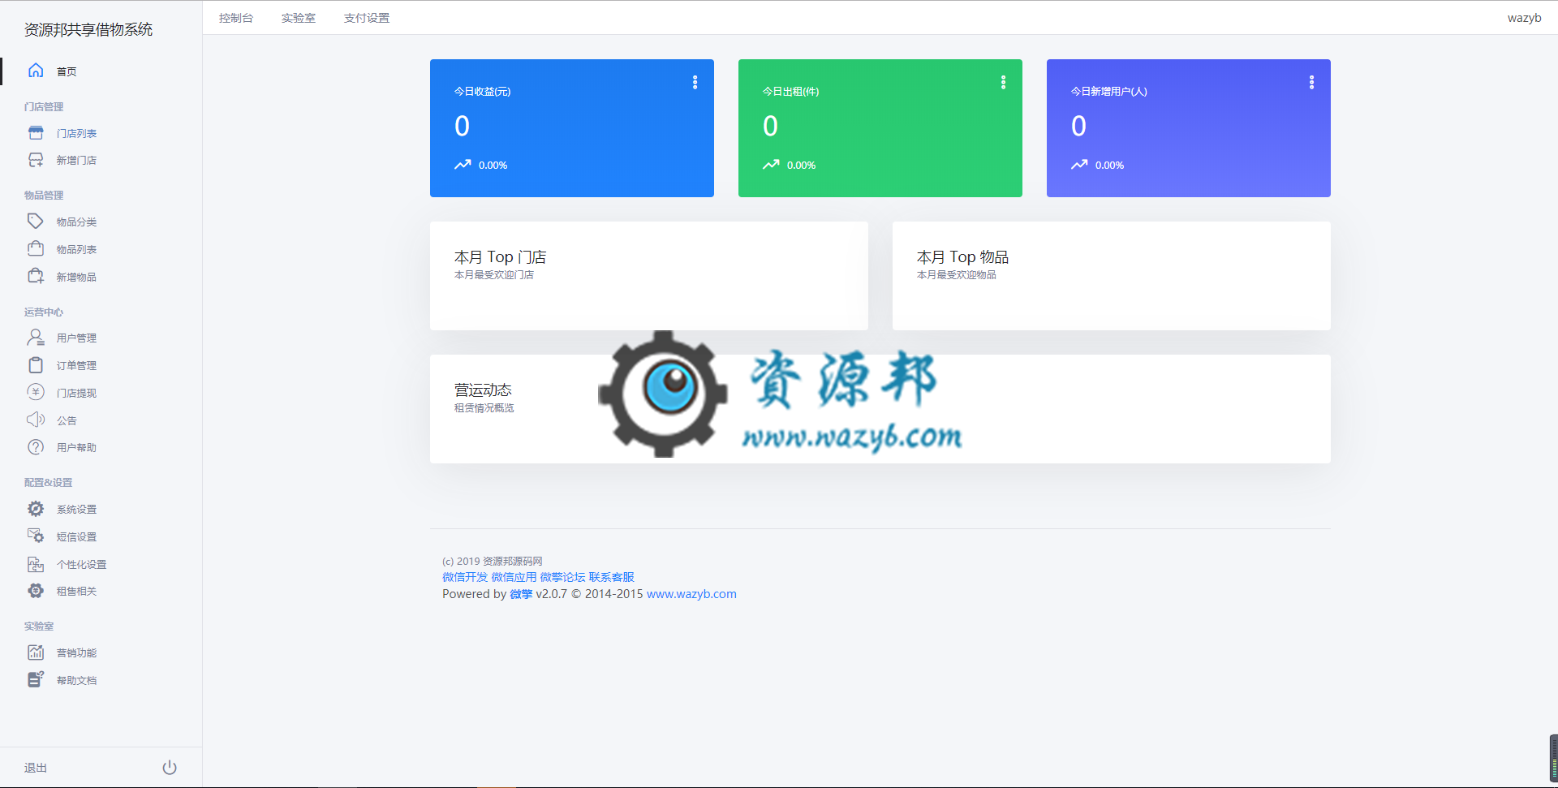The image size is (1558, 788).
Task: Click the bag icon for 物品列表
Action: tap(36, 248)
